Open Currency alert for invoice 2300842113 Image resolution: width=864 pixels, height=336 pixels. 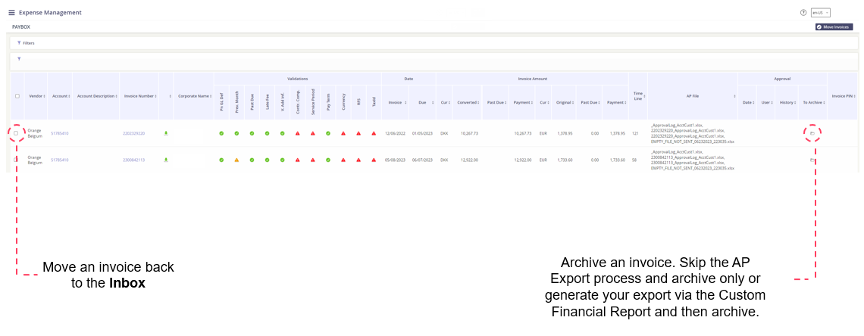click(x=343, y=160)
